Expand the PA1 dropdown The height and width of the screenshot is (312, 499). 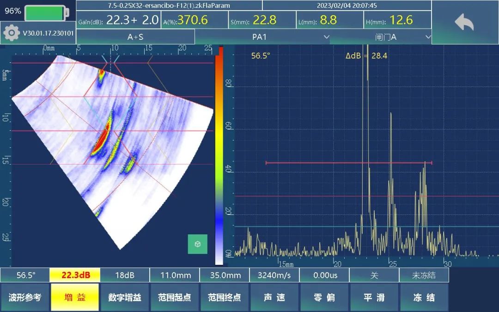point(262,37)
